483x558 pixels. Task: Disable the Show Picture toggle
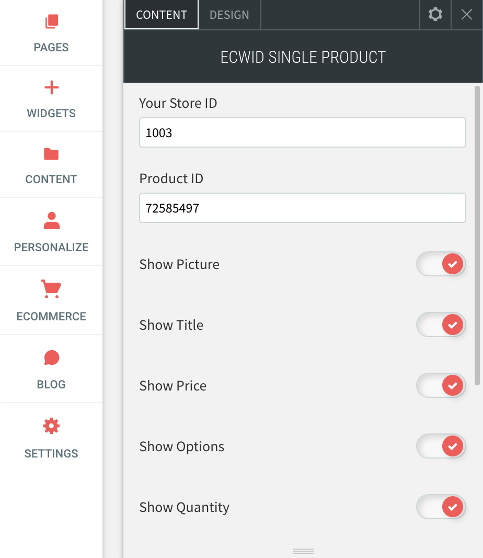click(441, 264)
